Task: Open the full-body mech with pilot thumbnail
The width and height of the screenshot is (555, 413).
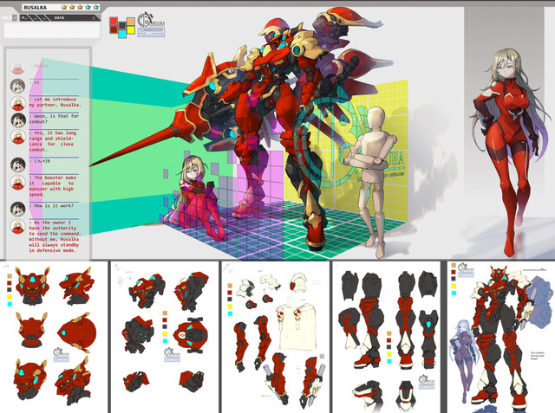Action: pos(501,337)
